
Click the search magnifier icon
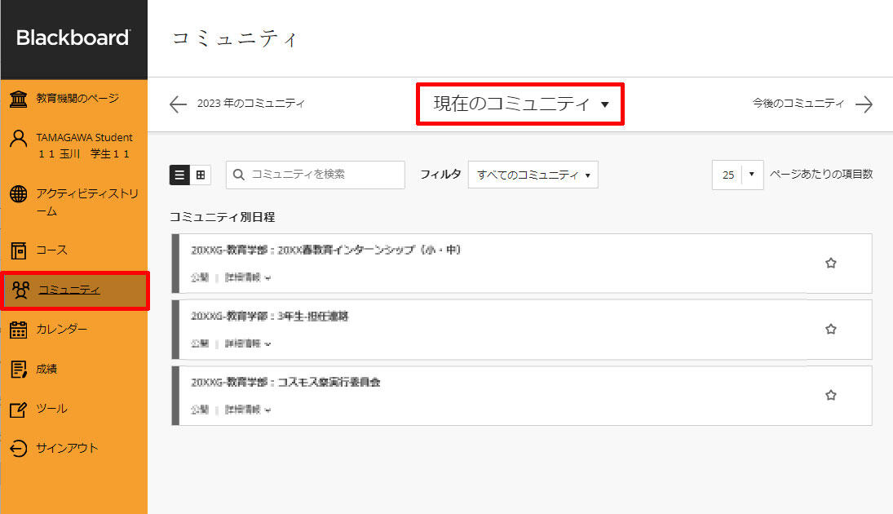click(x=239, y=175)
